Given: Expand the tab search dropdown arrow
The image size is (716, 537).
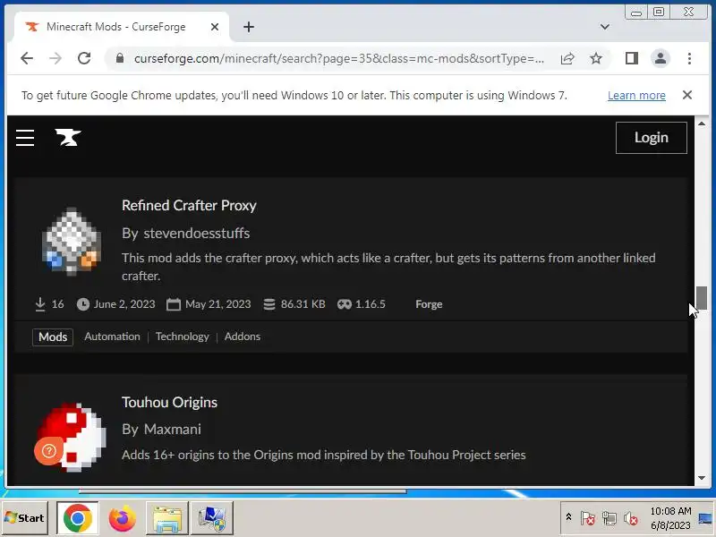Looking at the screenshot, I should point(605,27).
